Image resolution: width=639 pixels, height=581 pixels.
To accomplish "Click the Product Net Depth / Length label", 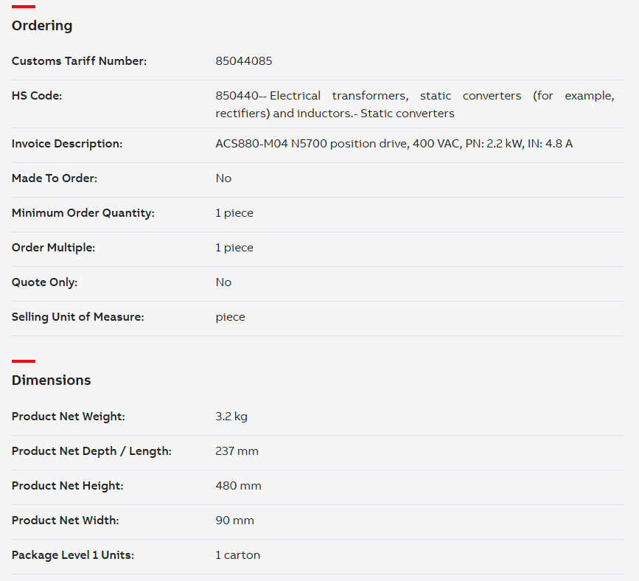I will 91,451.
